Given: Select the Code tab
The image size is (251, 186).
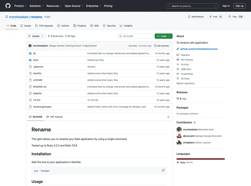Looking at the screenshot, I should pyautogui.click(x=11, y=26).
